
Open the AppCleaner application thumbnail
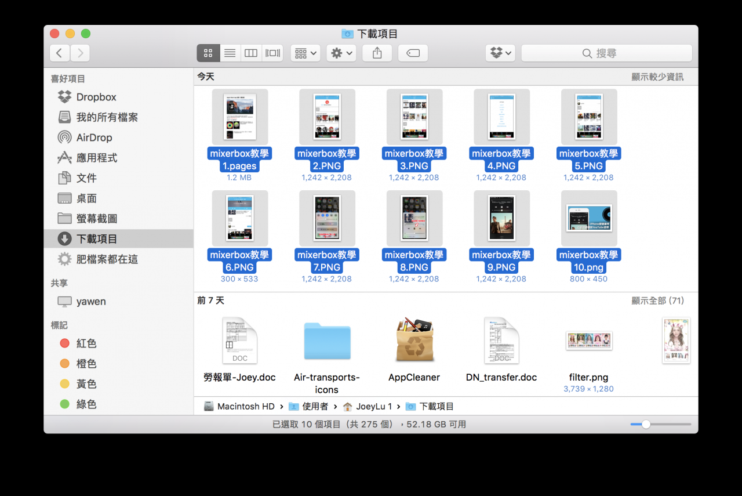414,341
